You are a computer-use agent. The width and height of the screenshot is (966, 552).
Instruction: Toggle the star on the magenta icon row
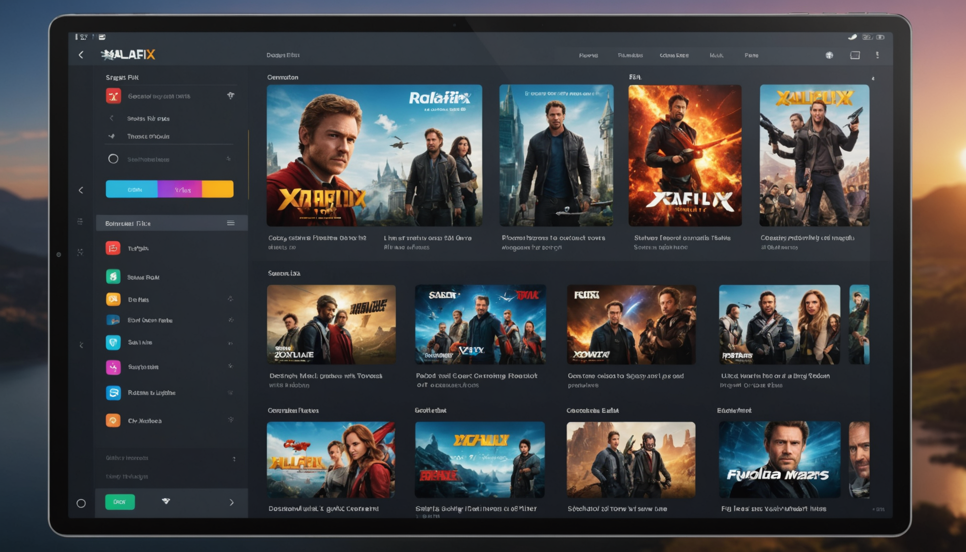coord(230,366)
